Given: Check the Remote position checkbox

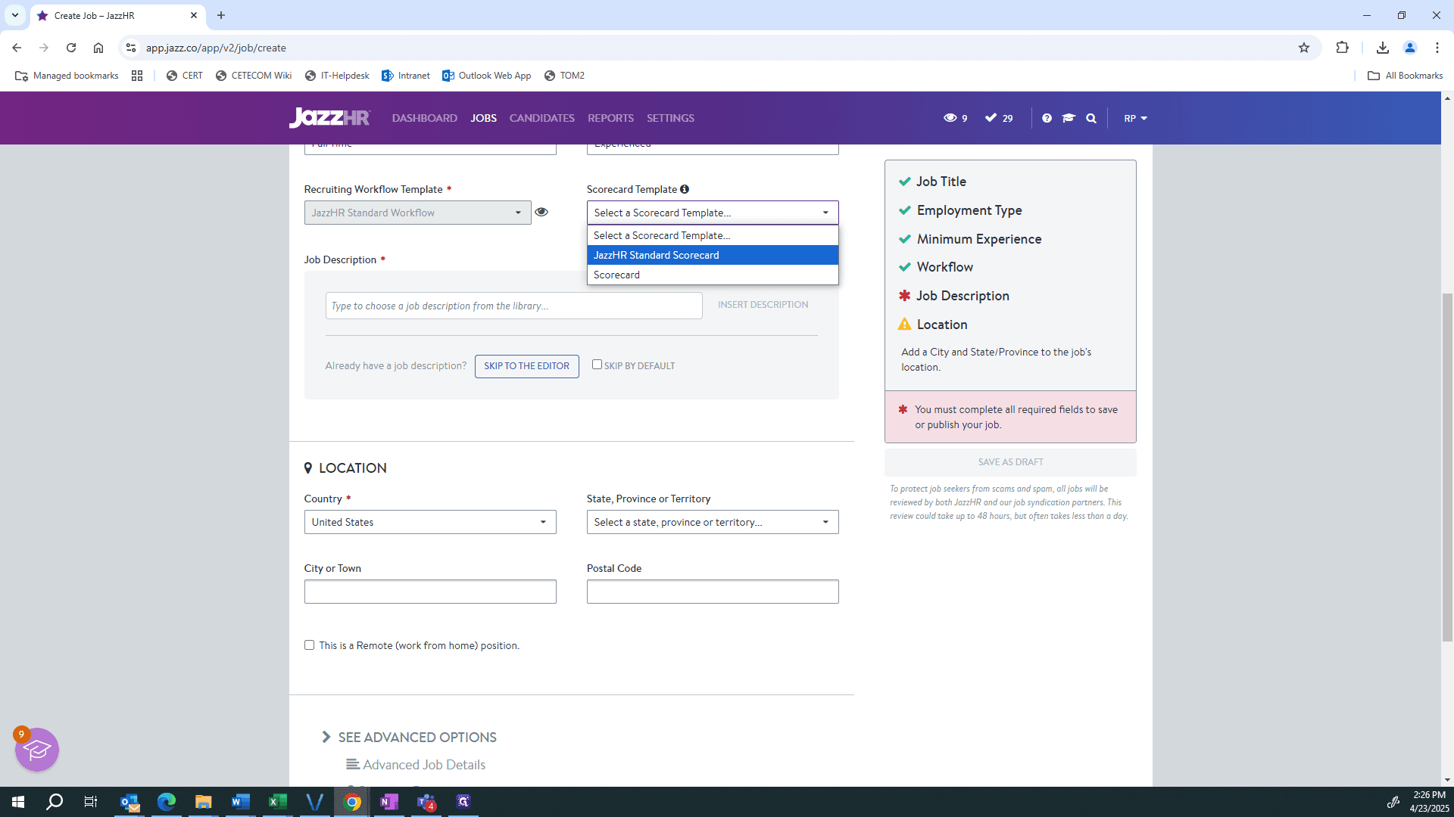Looking at the screenshot, I should pos(309,645).
